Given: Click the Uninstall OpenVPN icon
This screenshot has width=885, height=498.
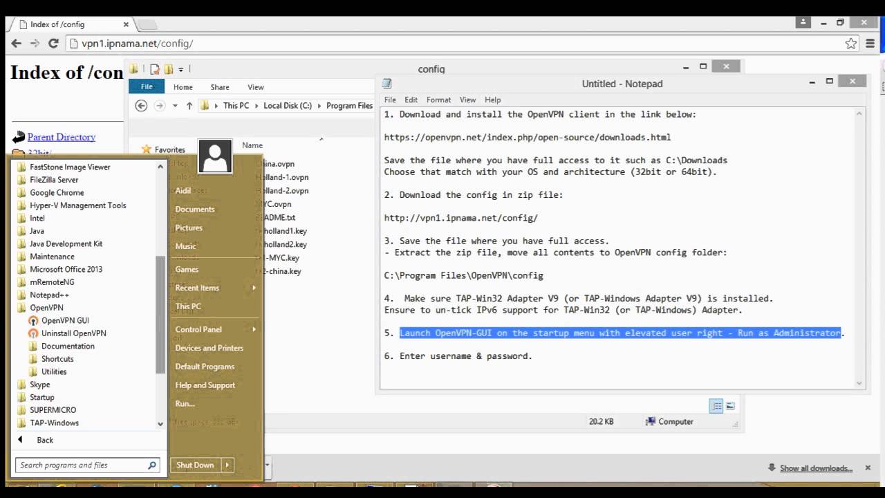Looking at the screenshot, I should click(x=33, y=333).
